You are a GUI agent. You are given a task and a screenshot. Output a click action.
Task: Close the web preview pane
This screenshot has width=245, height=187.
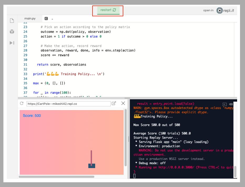pyautogui.click(x=123, y=103)
